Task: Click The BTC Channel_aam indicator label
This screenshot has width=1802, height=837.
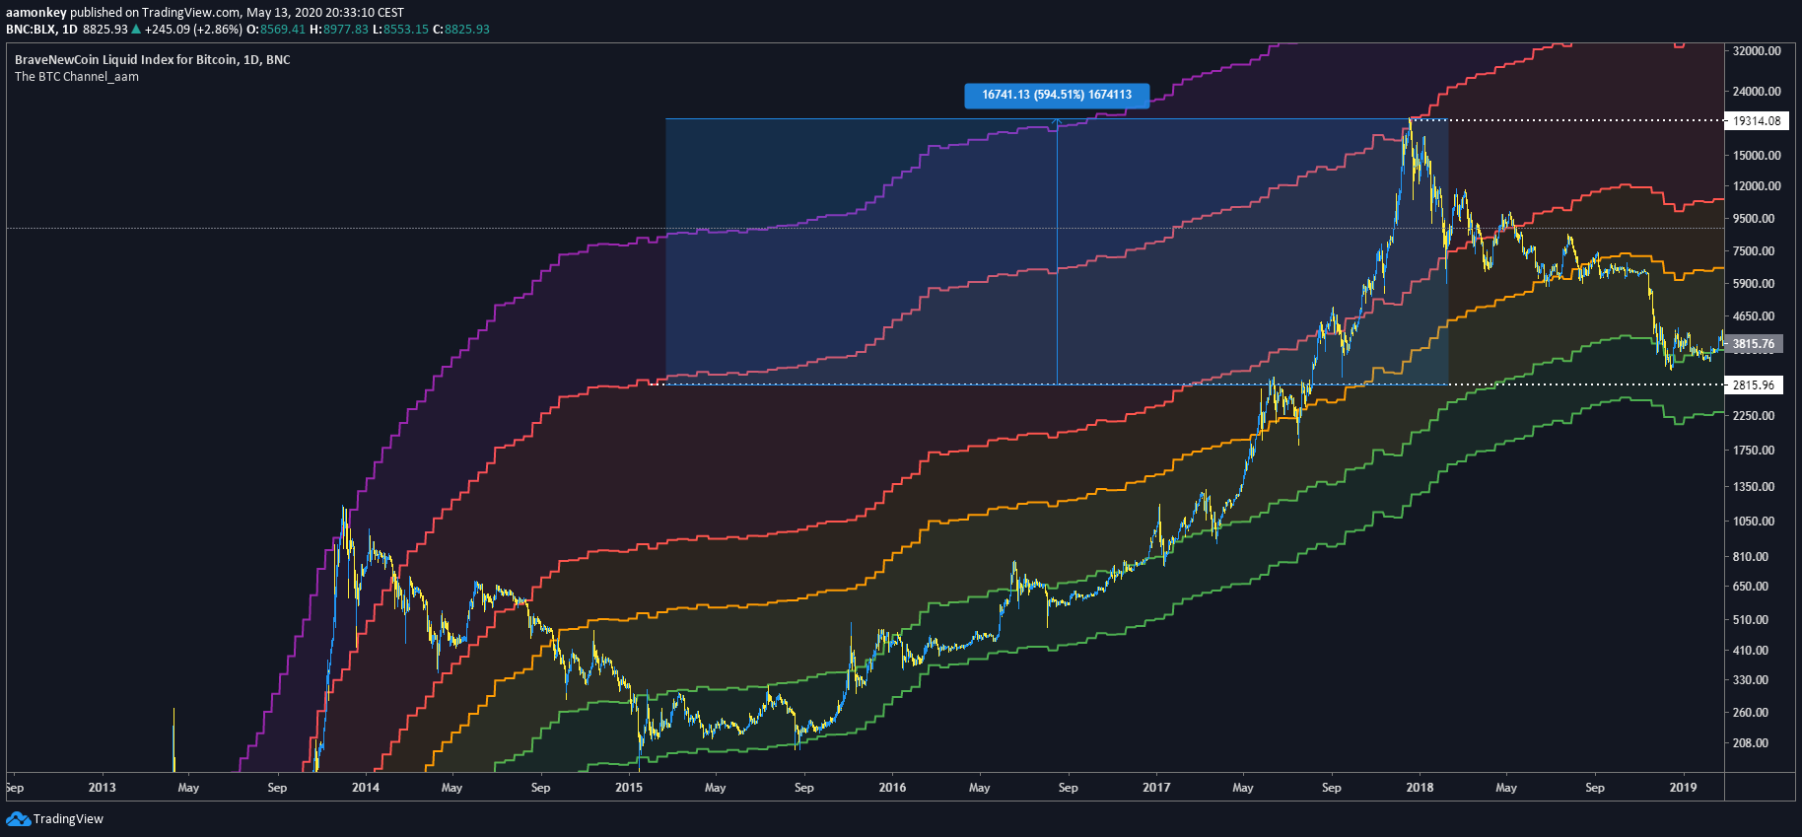Action: click(x=77, y=77)
